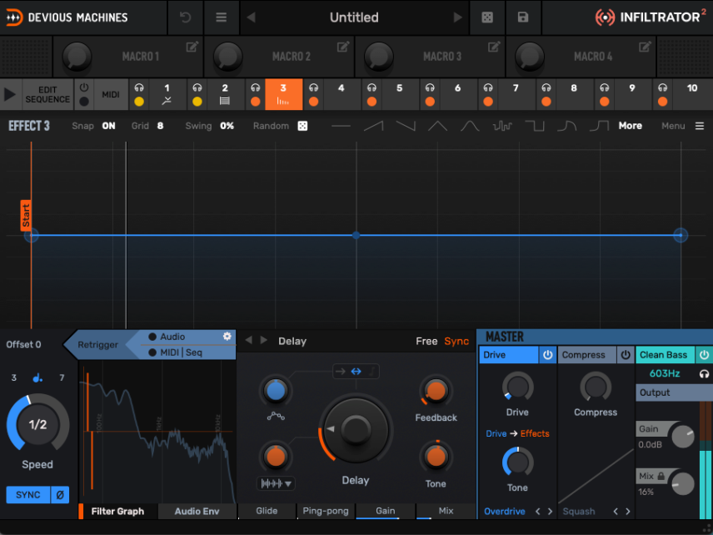Click the MIDI button in sequence bar

111,95
